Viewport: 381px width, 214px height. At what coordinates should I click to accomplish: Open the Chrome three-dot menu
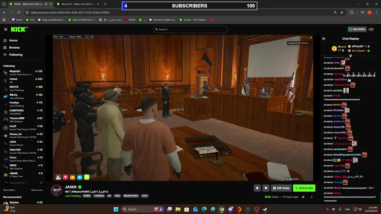tap(377, 12)
